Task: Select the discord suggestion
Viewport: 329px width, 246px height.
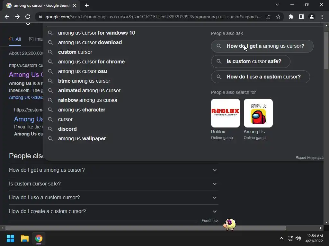Action: tap(67, 129)
